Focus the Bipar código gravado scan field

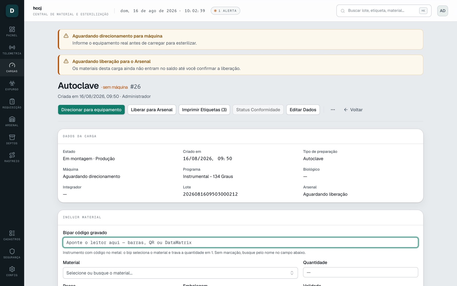240,243
